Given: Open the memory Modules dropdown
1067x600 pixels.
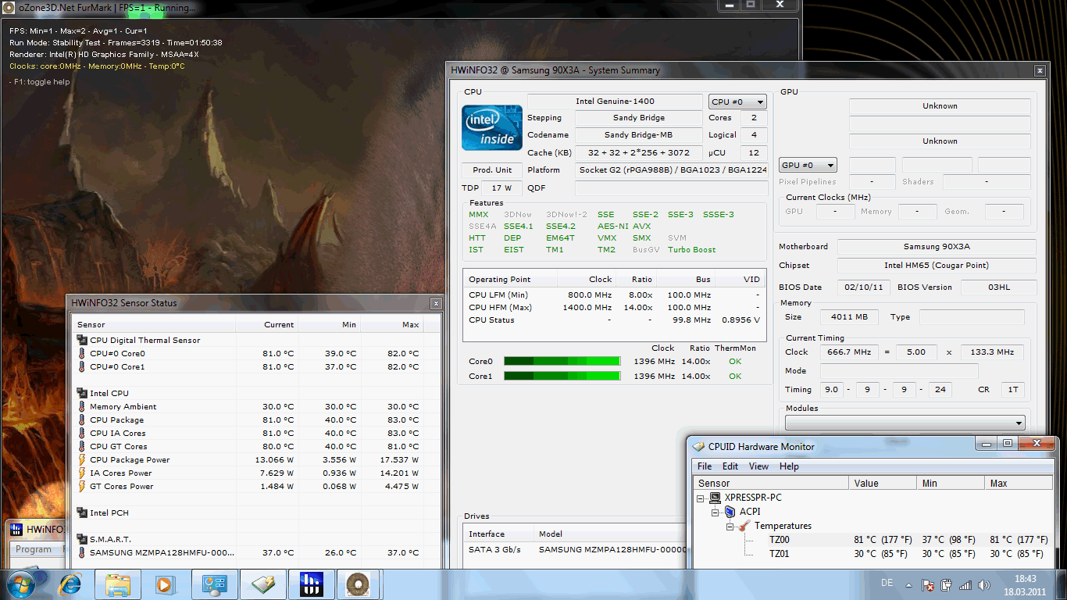Looking at the screenshot, I should click(x=905, y=423).
